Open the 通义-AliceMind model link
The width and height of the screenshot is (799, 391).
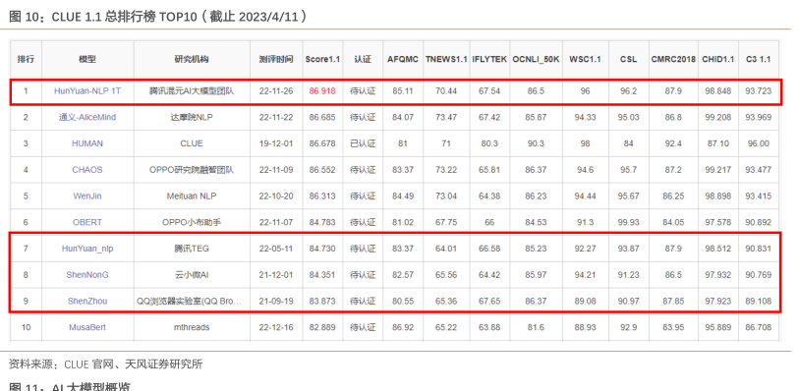pyautogui.click(x=87, y=117)
